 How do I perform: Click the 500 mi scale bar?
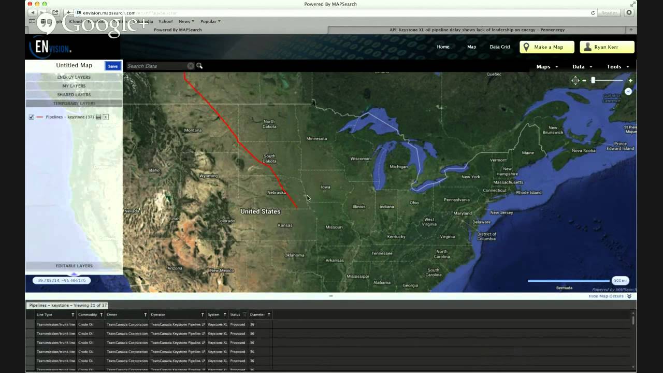578,280
